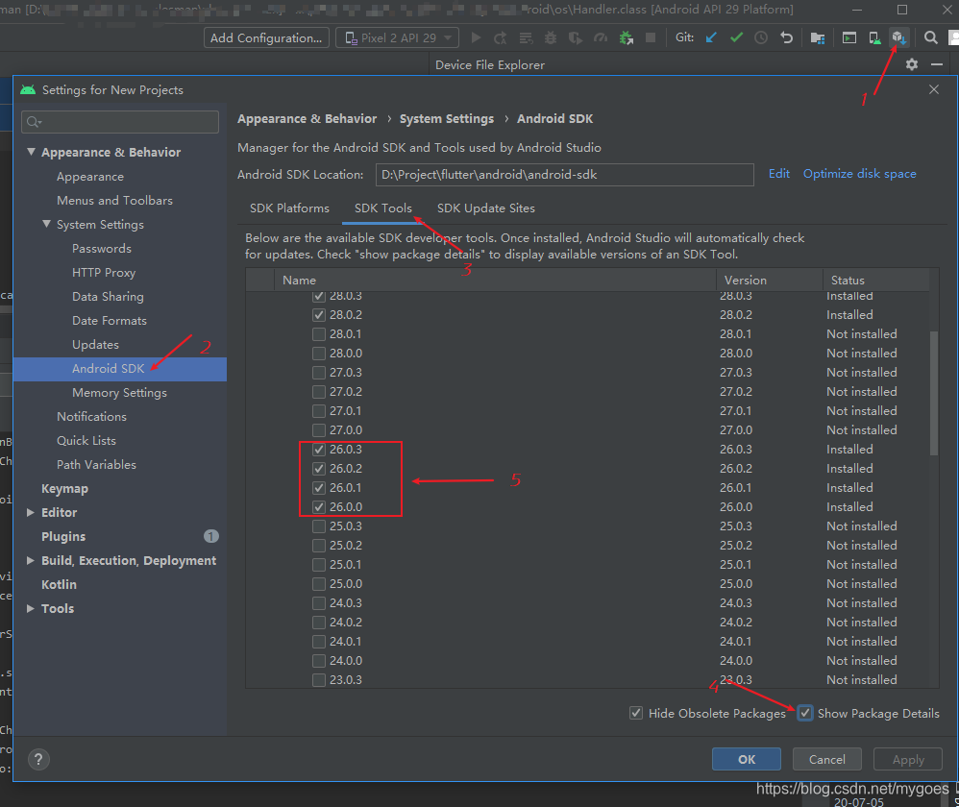The width and height of the screenshot is (959, 807).
Task: Click Git Show History clock icon
Action: [x=761, y=37]
